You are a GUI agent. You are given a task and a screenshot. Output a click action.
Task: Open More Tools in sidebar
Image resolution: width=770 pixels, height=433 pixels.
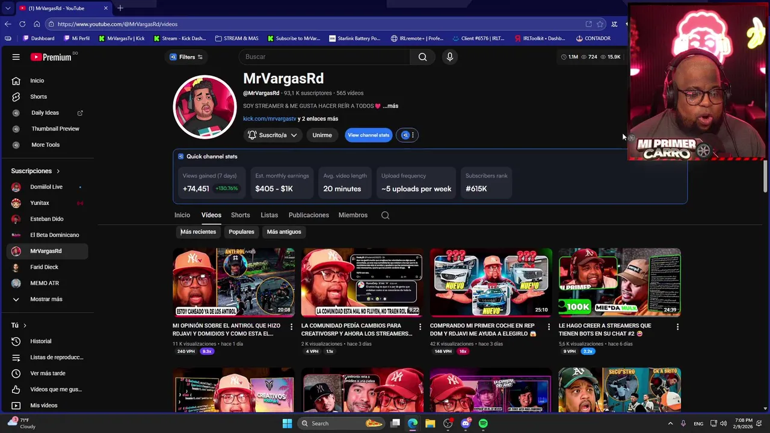click(47, 145)
